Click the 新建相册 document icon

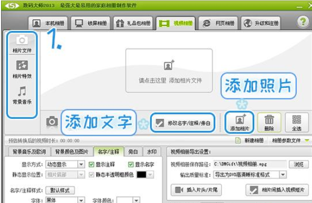(238, 140)
